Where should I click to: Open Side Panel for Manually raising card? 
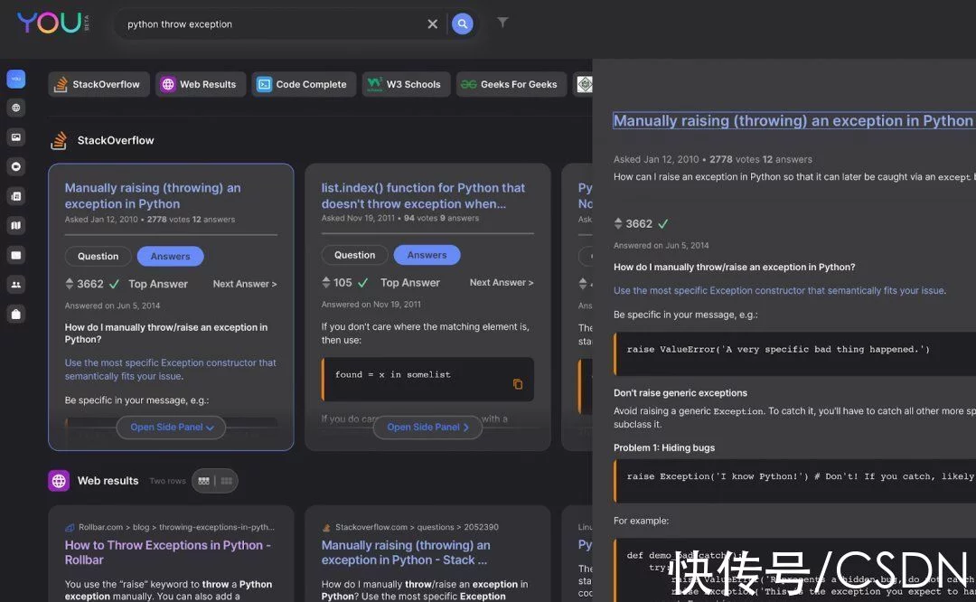(171, 427)
